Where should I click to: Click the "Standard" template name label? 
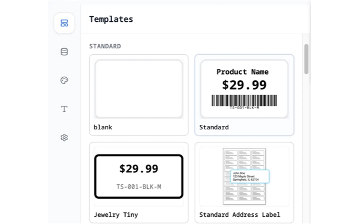pos(214,127)
